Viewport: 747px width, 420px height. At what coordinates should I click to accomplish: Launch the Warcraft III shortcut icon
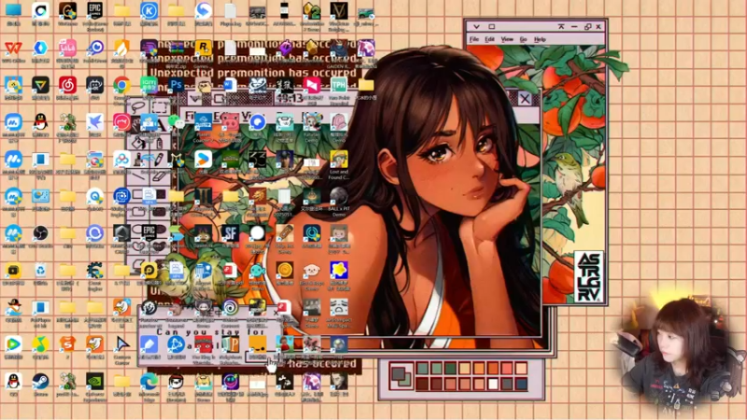click(204, 196)
